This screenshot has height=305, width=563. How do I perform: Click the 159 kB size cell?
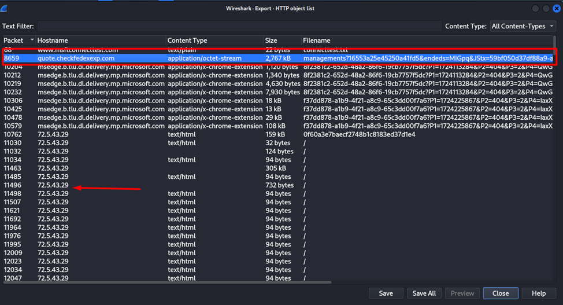click(x=275, y=134)
